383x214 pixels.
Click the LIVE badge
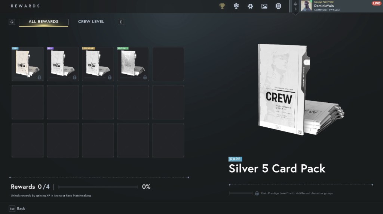376,3
